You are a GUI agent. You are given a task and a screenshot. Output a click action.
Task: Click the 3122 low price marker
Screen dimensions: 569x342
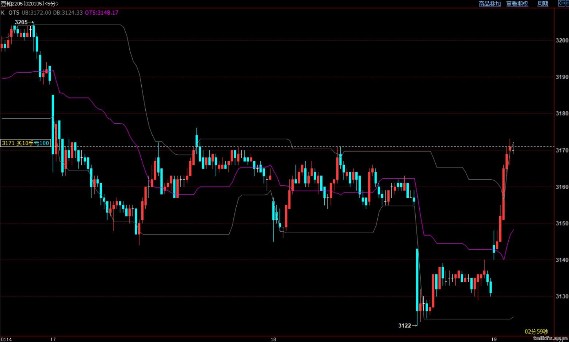tap(405, 326)
